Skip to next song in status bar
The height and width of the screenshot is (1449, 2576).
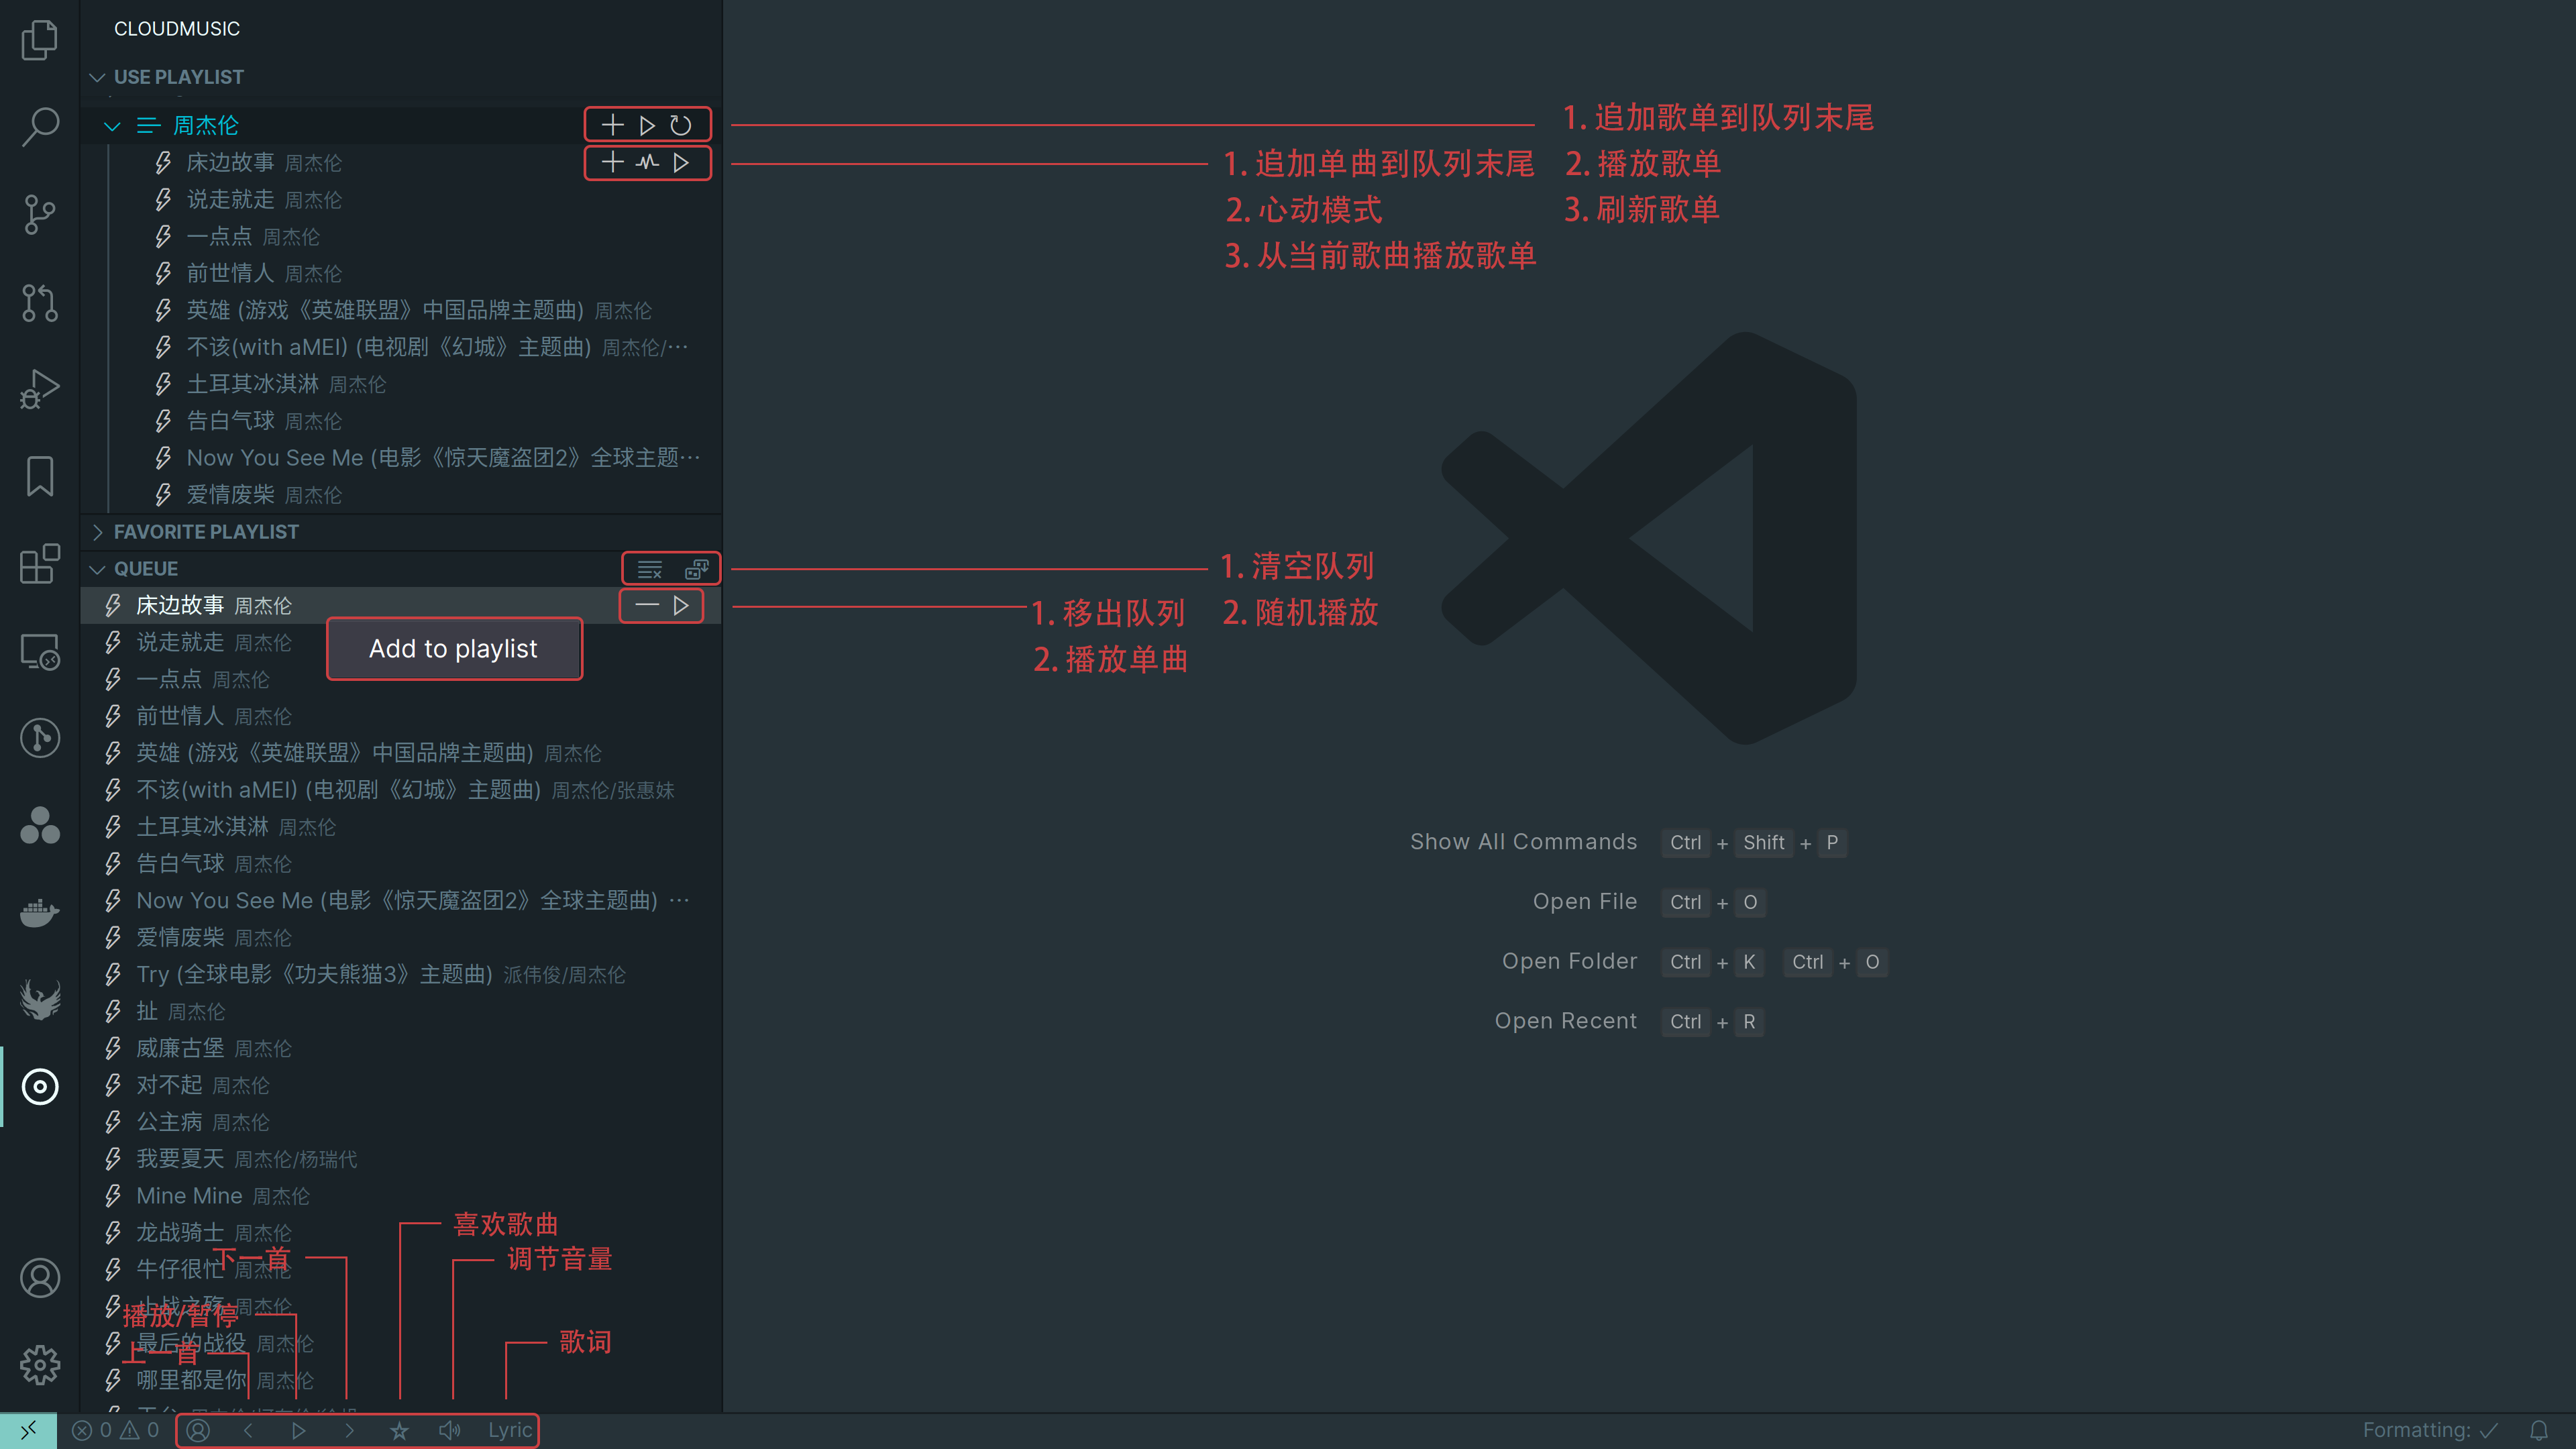[x=349, y=1431]
